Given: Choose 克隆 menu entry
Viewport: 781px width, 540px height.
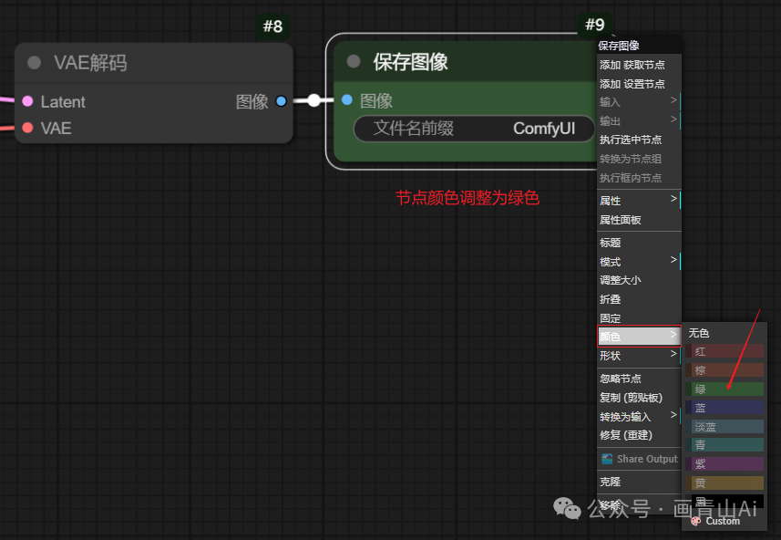Looking at the screenshot, I should pos(639,482).
